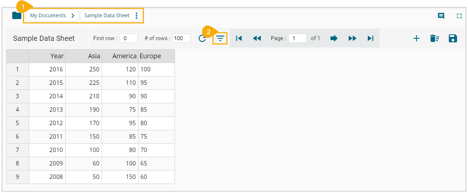Jump to first page icon
This screenshot has width=468, height=193.
point(239,38)
